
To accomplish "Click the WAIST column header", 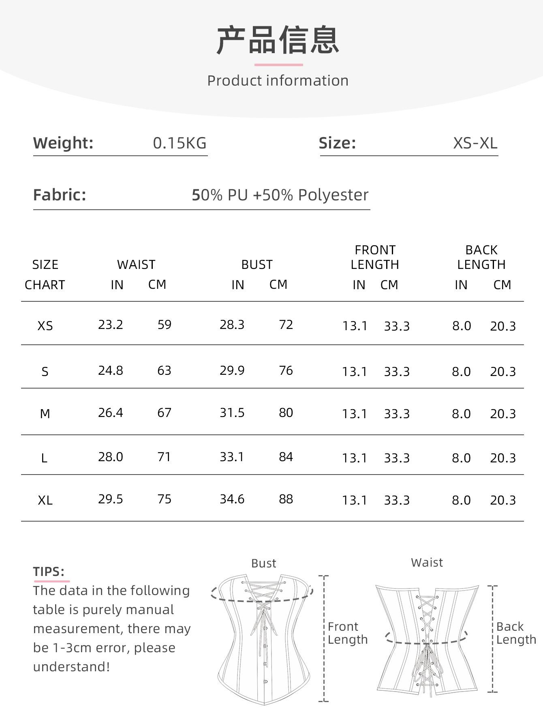I will (136, 264).
